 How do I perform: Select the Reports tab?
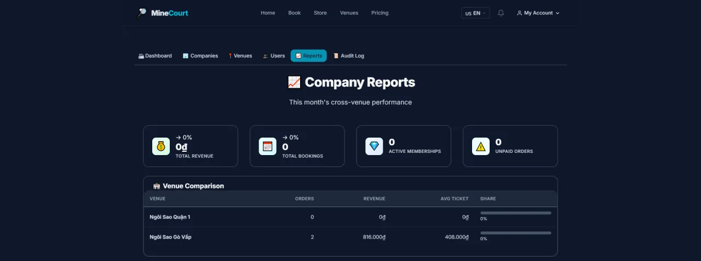[309, 56]
